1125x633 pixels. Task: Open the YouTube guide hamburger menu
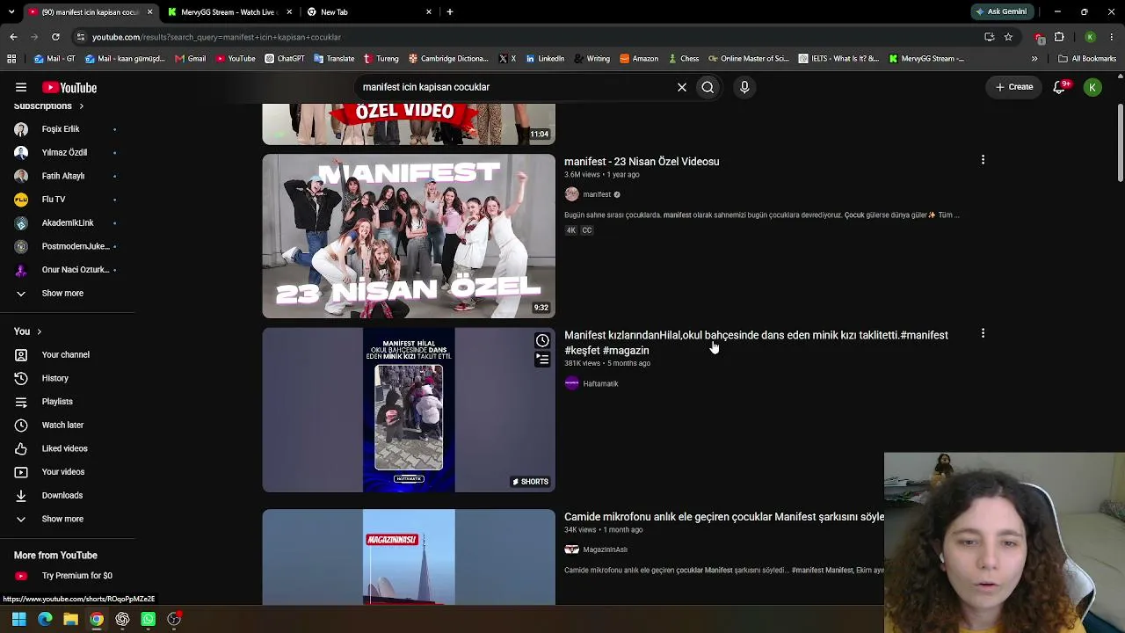(x=21, y=87)
